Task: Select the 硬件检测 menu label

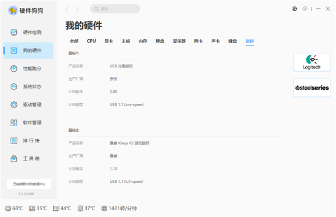Action: point(32,33)
